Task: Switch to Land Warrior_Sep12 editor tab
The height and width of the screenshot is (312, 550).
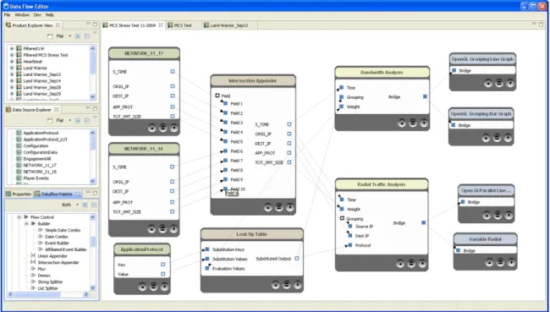Action: tap(229, 25)
